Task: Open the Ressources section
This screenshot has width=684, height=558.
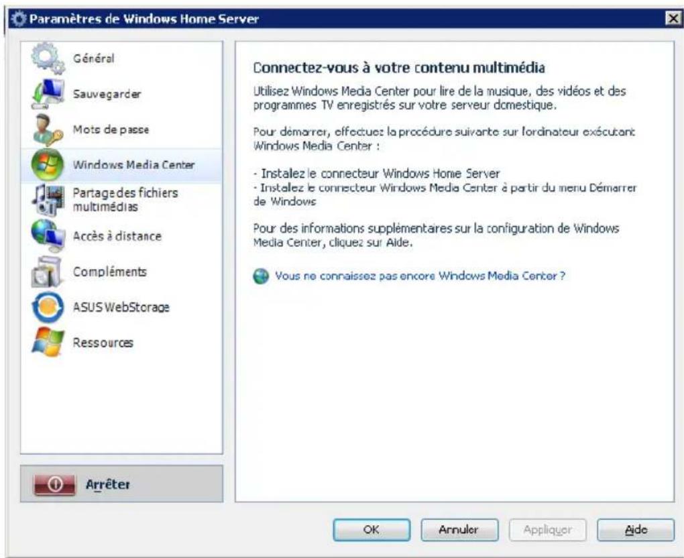Action: (x=103, y=343)
